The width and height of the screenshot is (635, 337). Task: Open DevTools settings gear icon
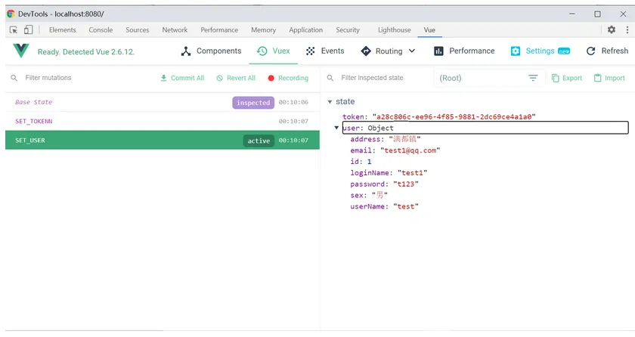click(x=612, y=29)
